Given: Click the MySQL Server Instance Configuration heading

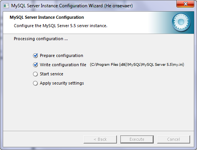Looking at the screenshot, I should coord(47,17).
